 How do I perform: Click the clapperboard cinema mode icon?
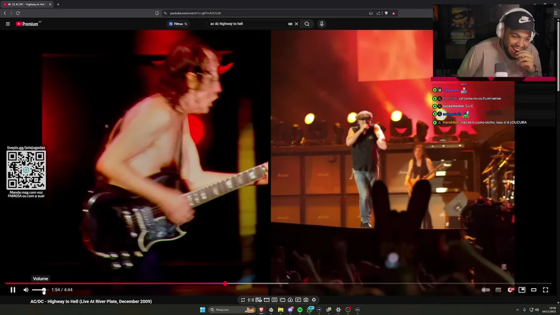click(x=266, y=300)
